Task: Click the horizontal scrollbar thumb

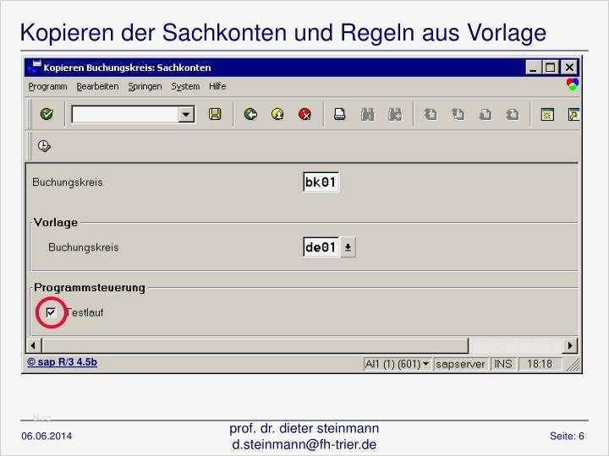Action: tap(255, 345)
